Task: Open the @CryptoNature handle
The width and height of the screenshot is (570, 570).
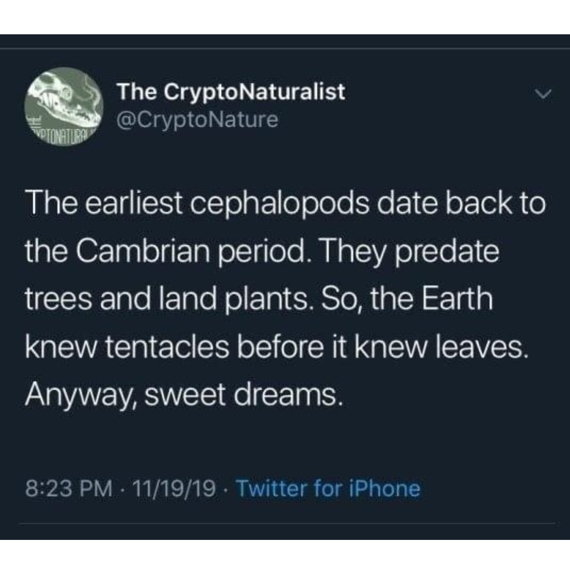Action: [x=197, y=120]
